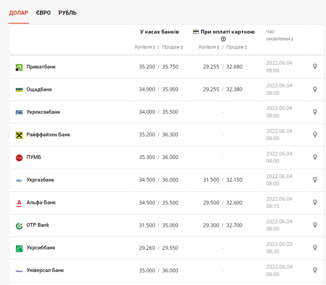This screenshot has height=285, width=326.
Task: Click the location marker for Райффайзен Банк
Action: (315, 135)
